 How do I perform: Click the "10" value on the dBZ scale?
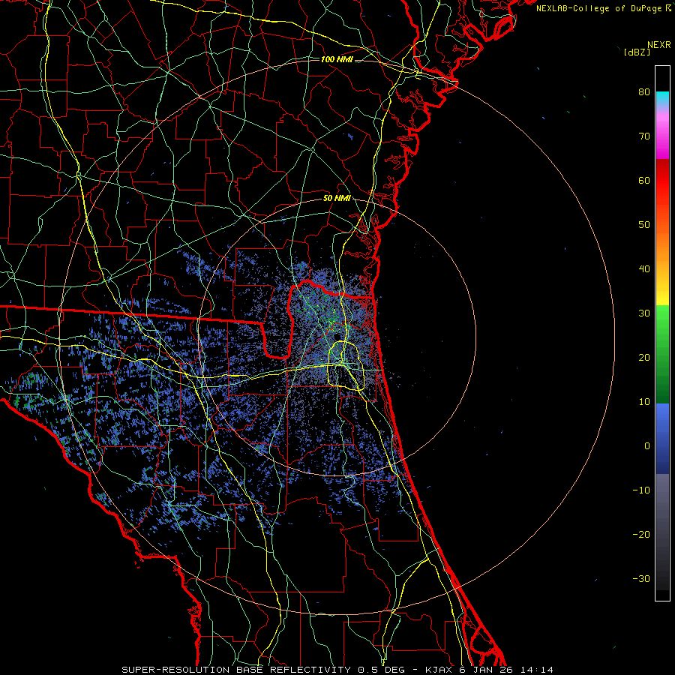644,402
